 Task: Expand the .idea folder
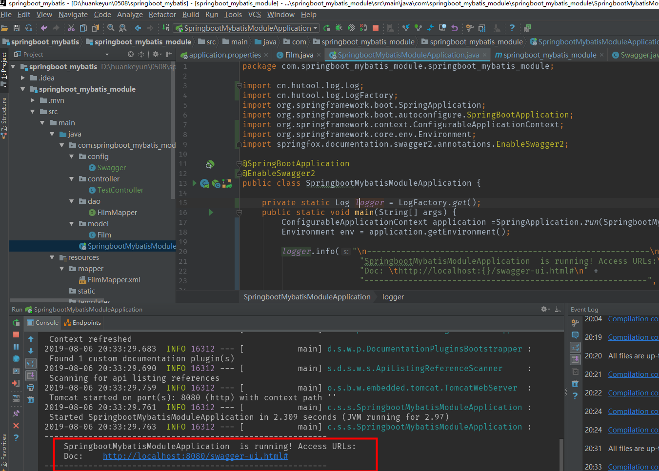coord(22,78)
